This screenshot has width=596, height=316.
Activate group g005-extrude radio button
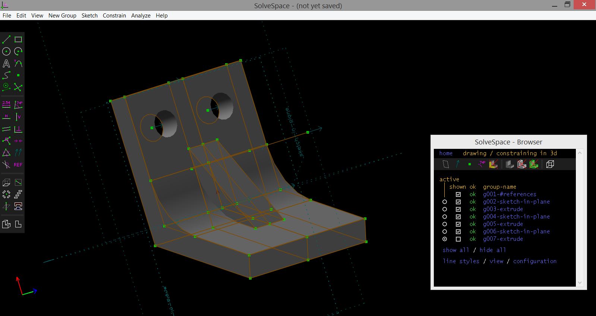tap(445, 224)
